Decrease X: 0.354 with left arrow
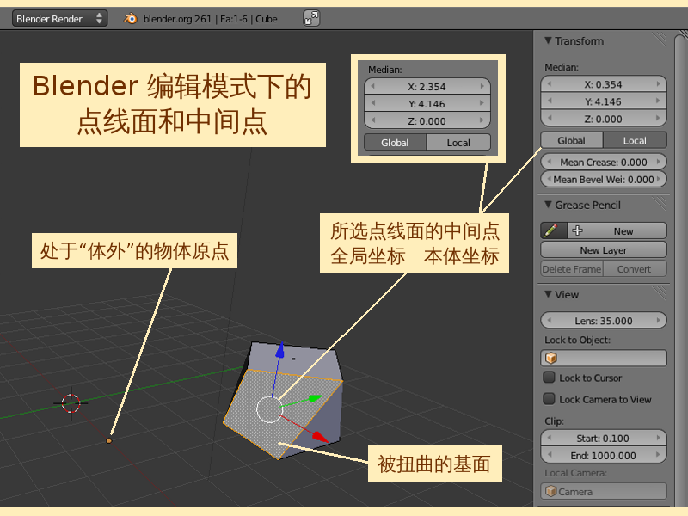 pyautogui.click(x=549, y=83)
